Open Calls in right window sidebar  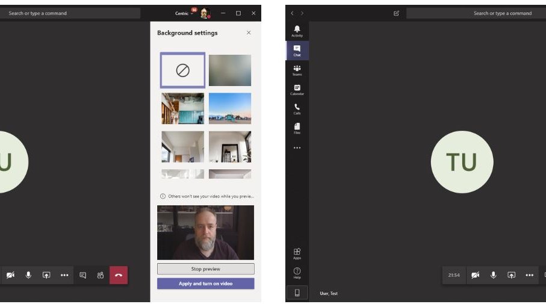(x=297, y=109)
